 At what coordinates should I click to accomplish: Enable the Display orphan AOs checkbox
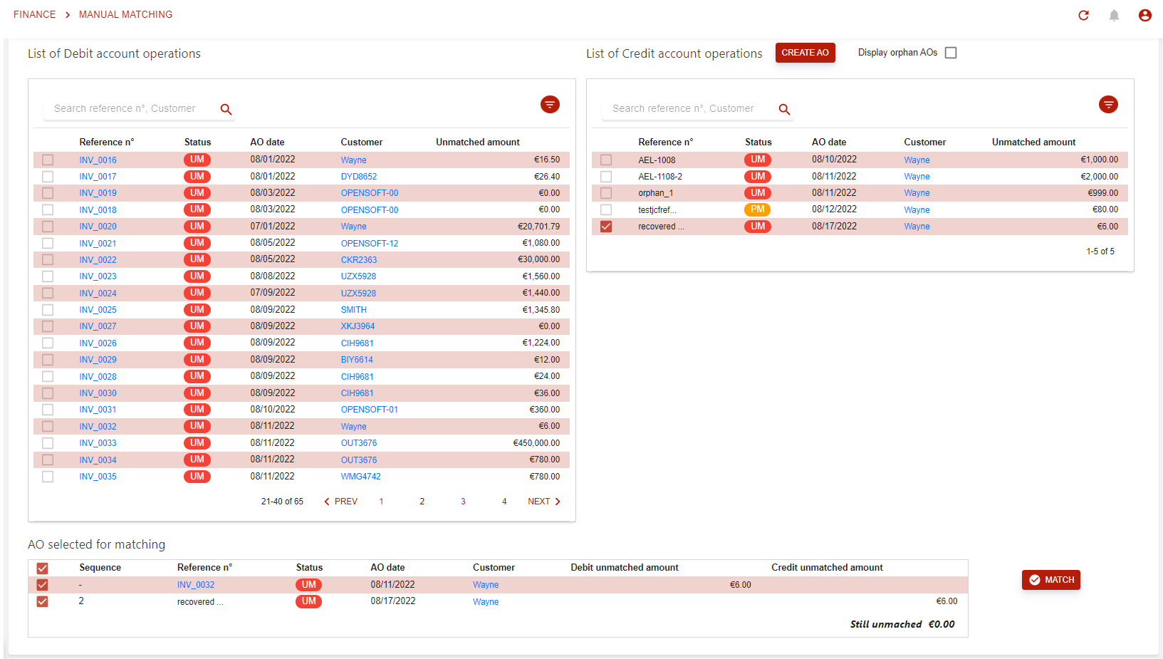tap(951, 53)
